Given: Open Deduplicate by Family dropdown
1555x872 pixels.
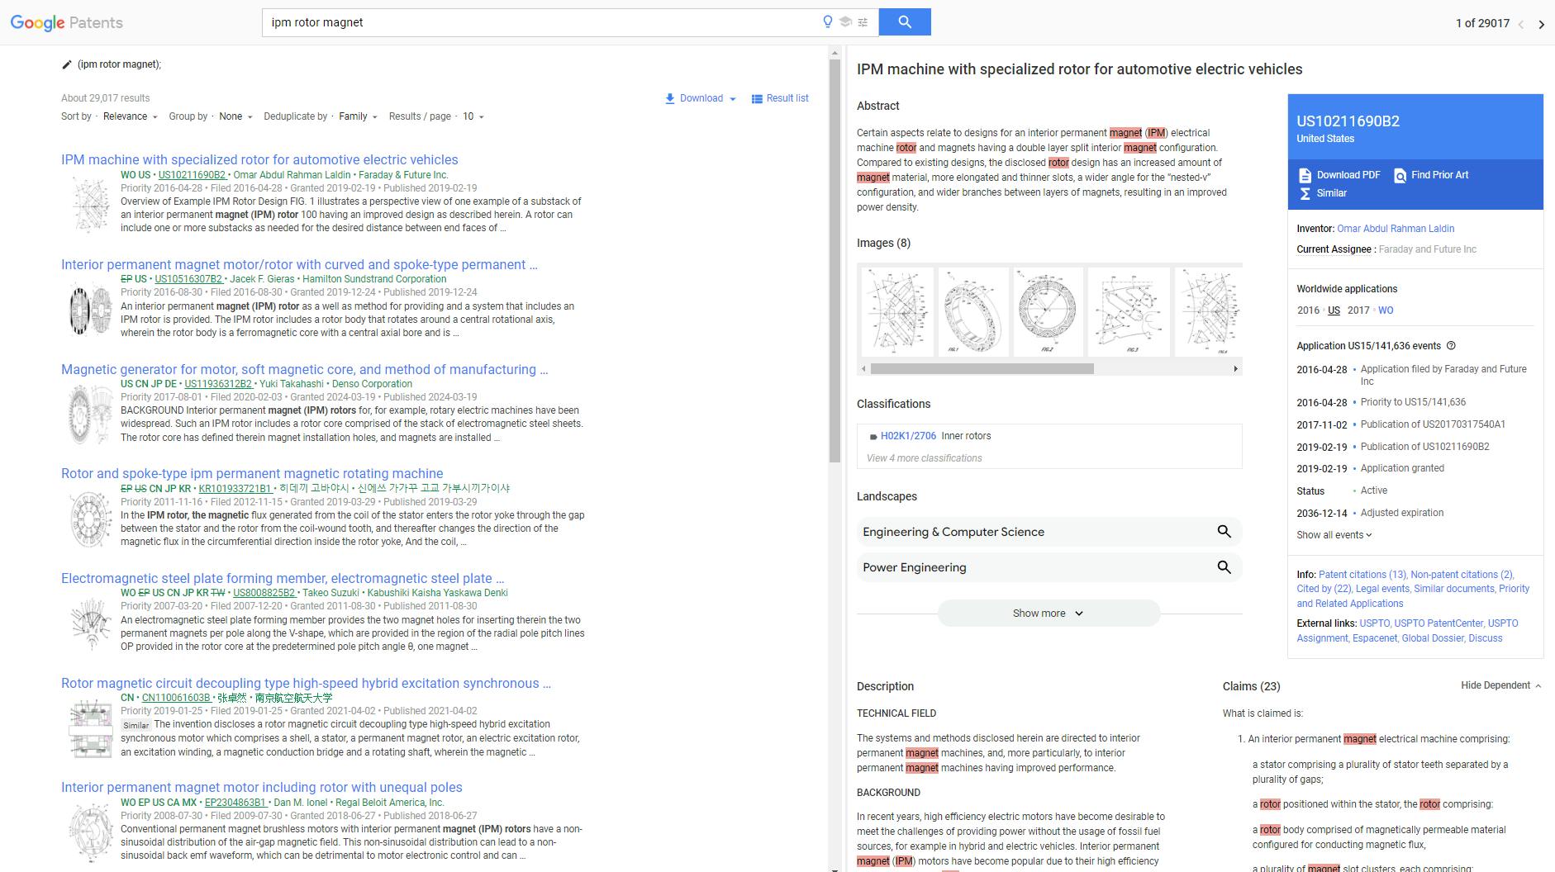Looking at the screenshot, I should click(x=358, y=116).
